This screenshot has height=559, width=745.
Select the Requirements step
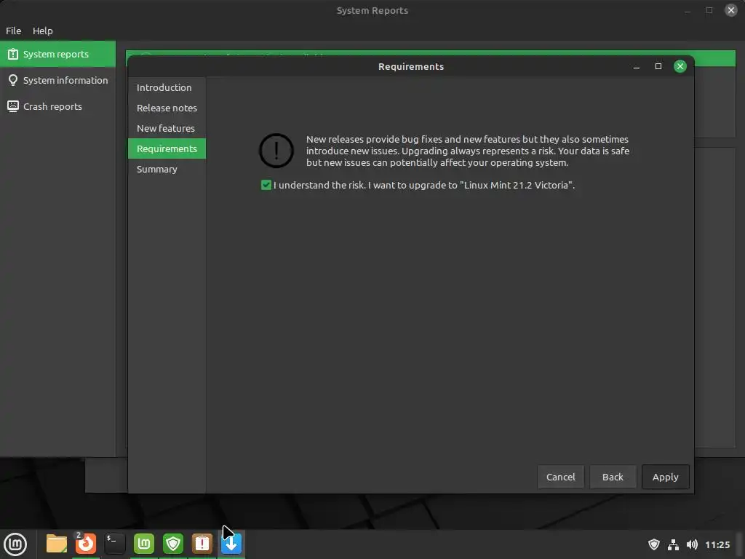click(x=167, y=148)
